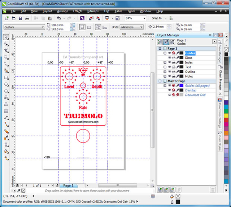Open the Snap to dropdown
This screenshot has width=231, height=207.
pyautogui.click(x=166, y=18)
